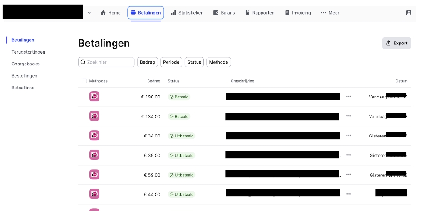425x211 pixels.
Task: Click the iDEAL icon on the €34,00 payment
Action: (94, 135)
